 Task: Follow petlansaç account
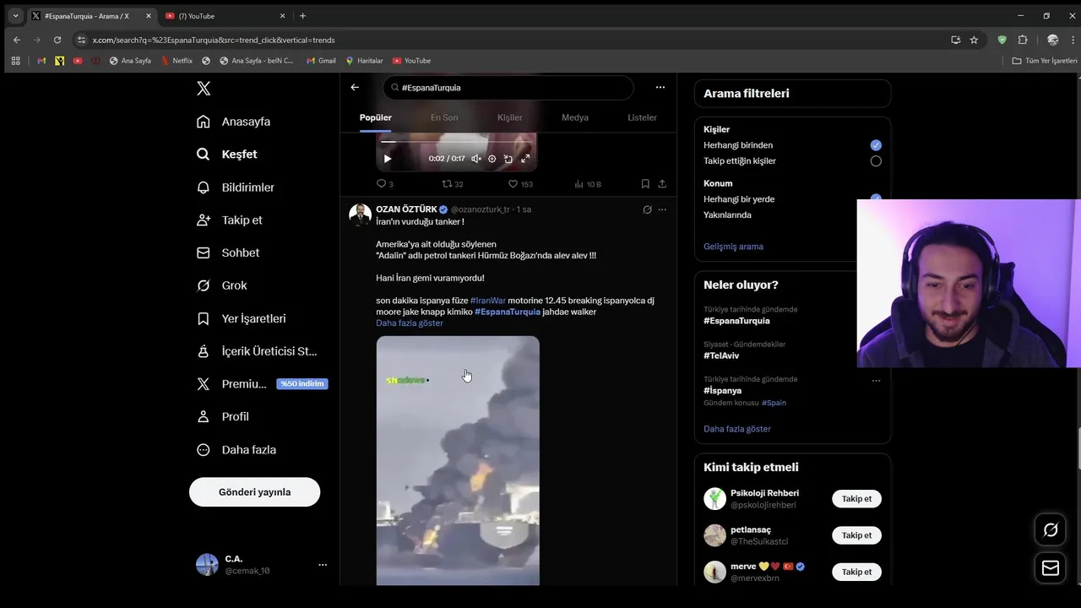(x=856, y=535)
